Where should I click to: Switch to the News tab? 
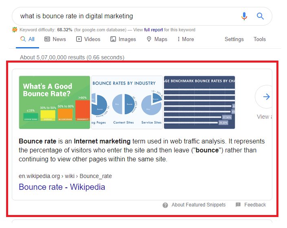[55, 39]
